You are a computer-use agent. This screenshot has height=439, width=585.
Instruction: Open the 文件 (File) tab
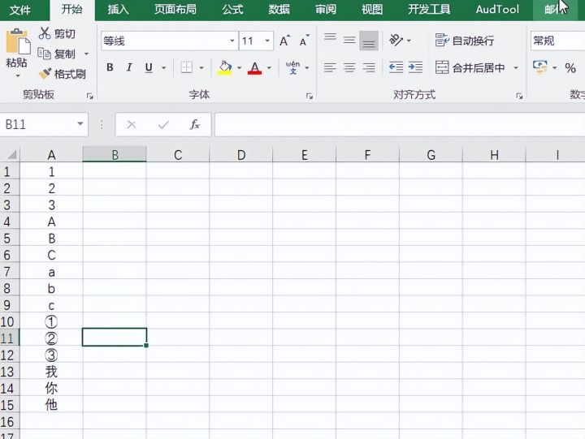(x=20, y=9)
